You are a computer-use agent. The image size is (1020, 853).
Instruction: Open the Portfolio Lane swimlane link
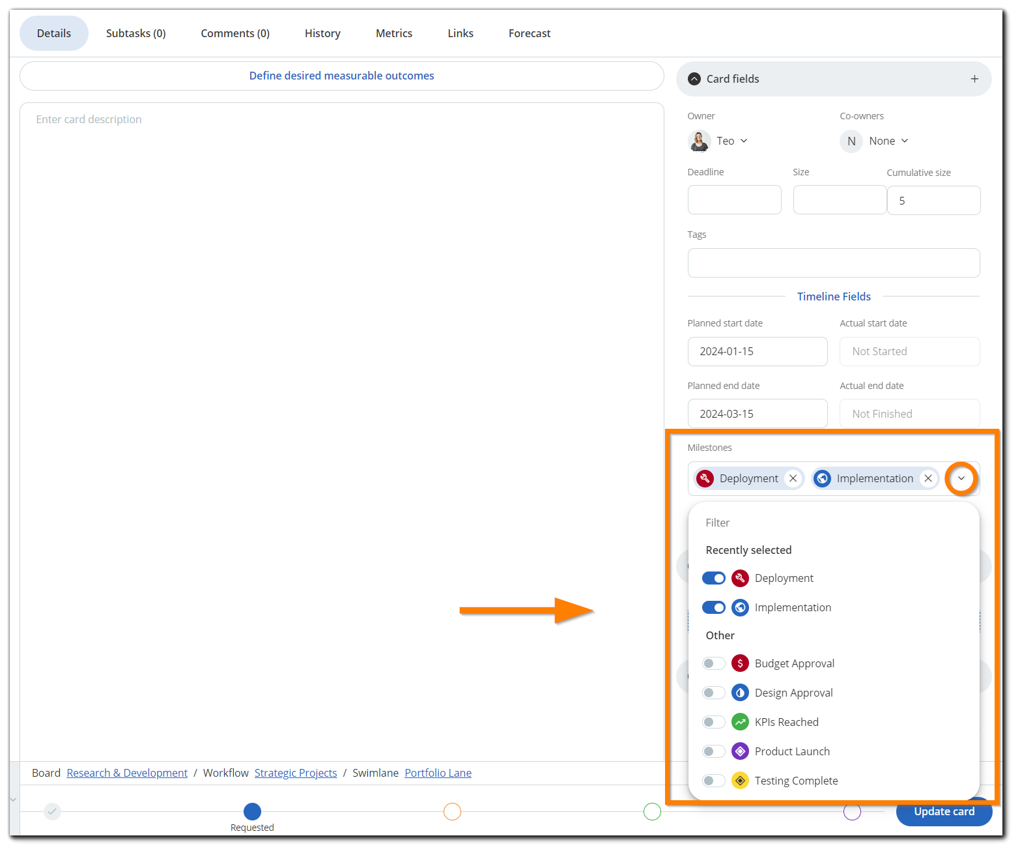[438, 773]
